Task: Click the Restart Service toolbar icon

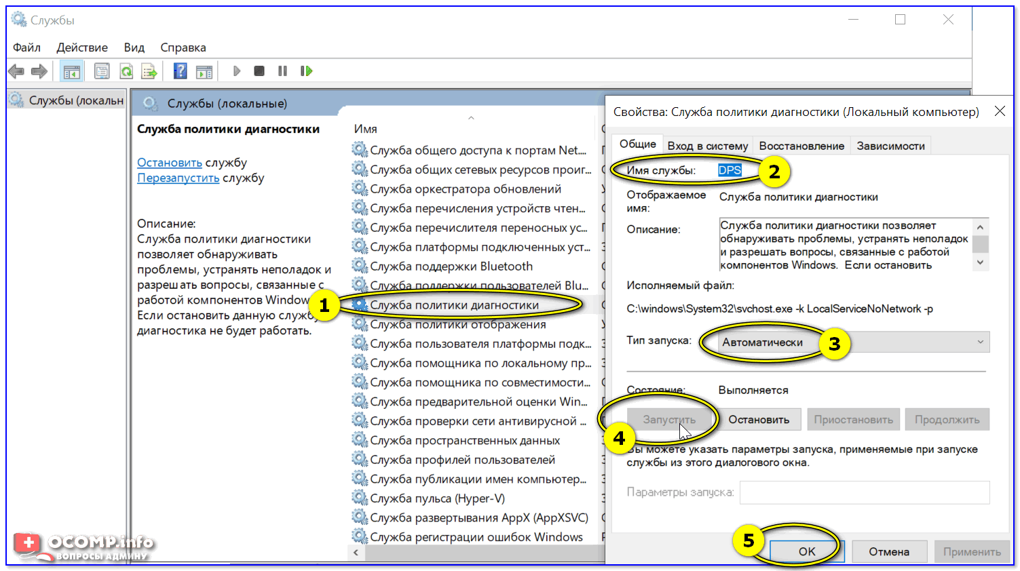Action: (306, 71)
